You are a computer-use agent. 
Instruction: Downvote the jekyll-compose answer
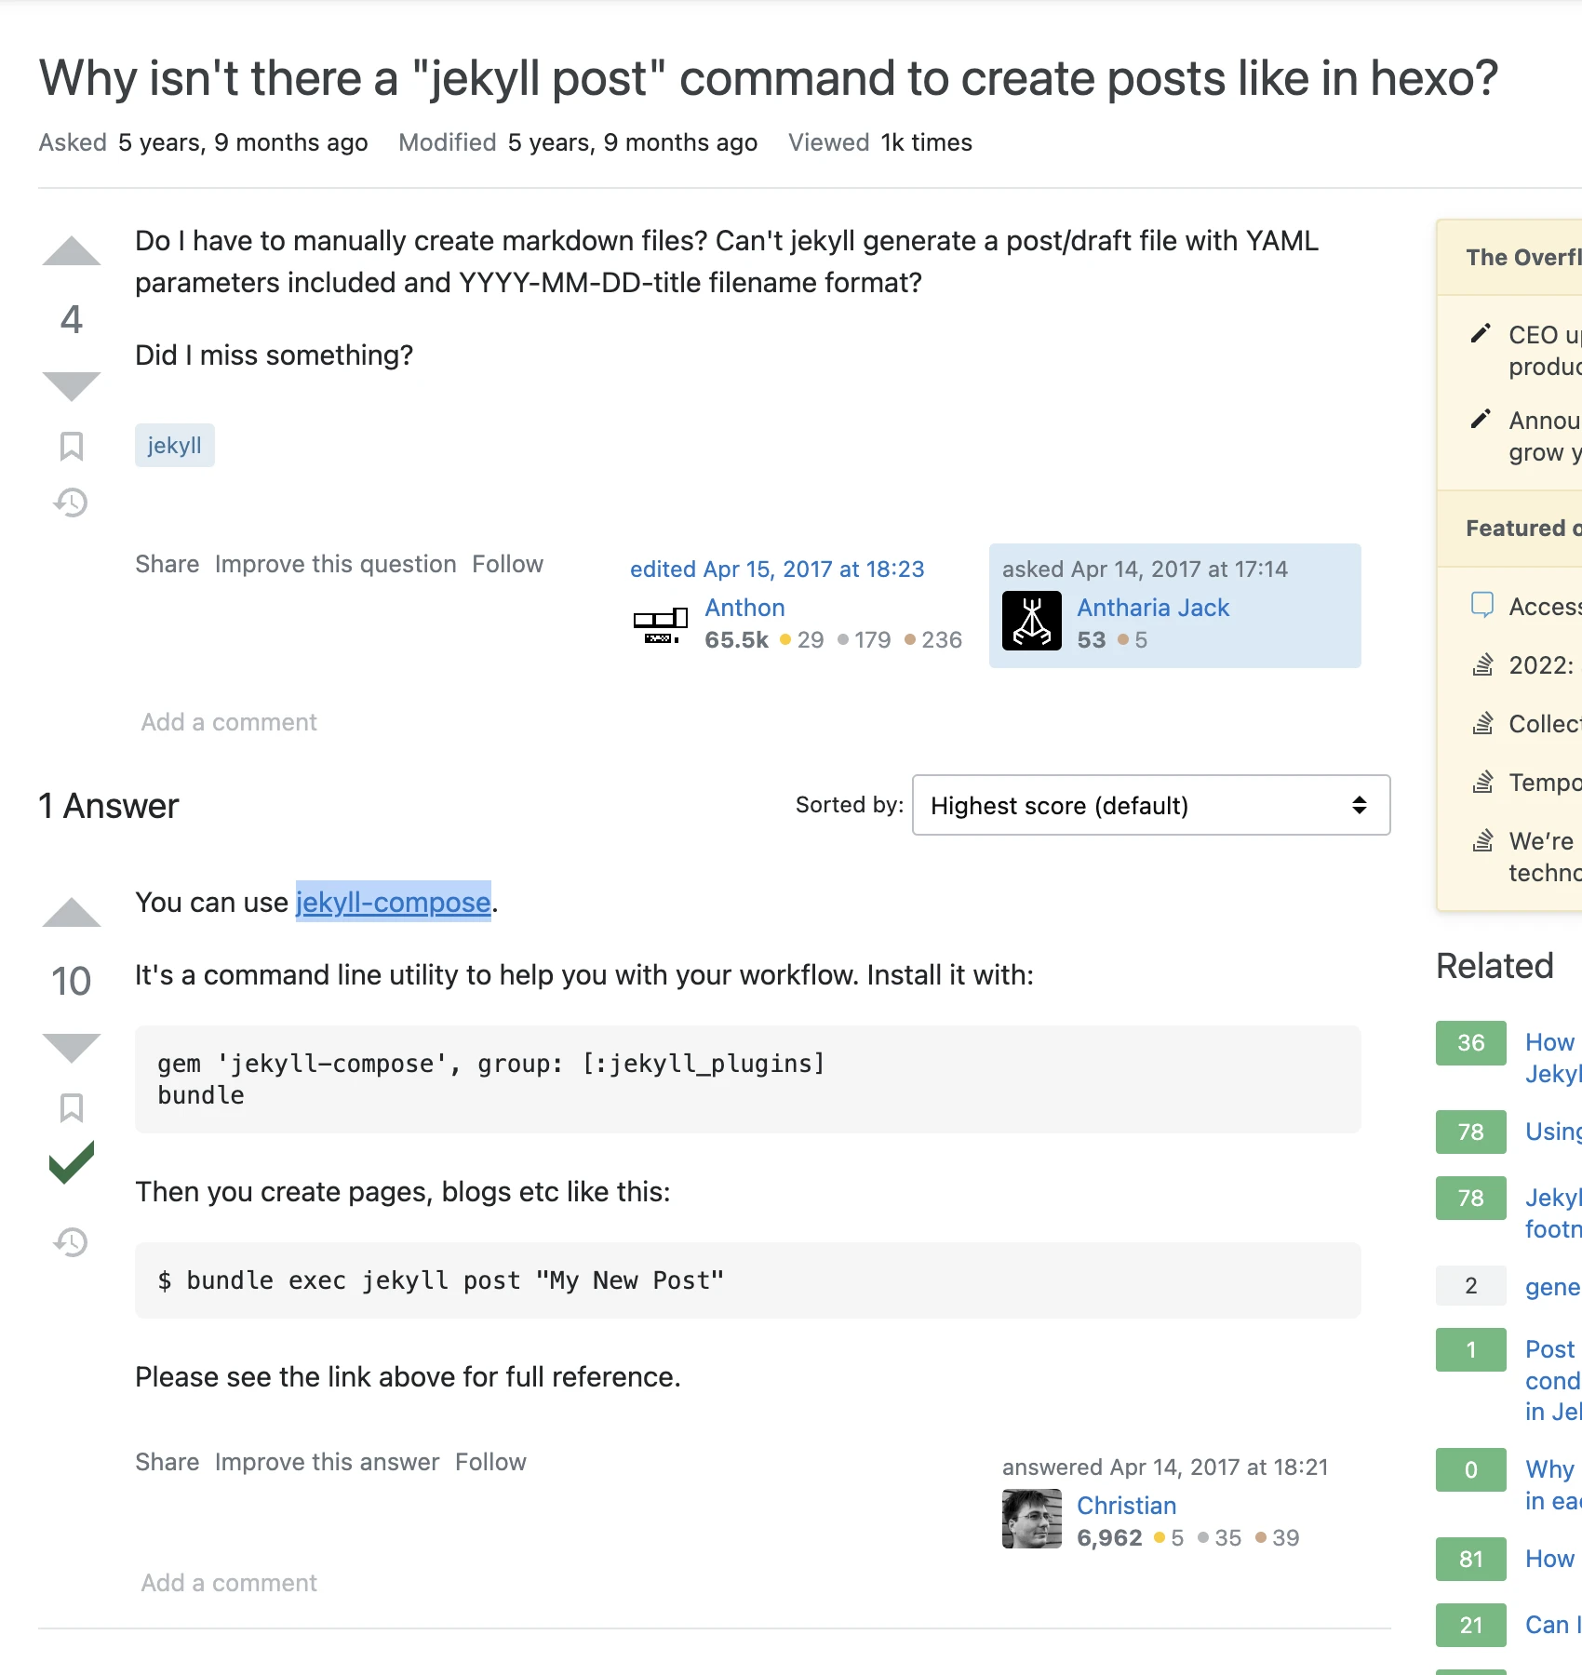coord(72,1047)
